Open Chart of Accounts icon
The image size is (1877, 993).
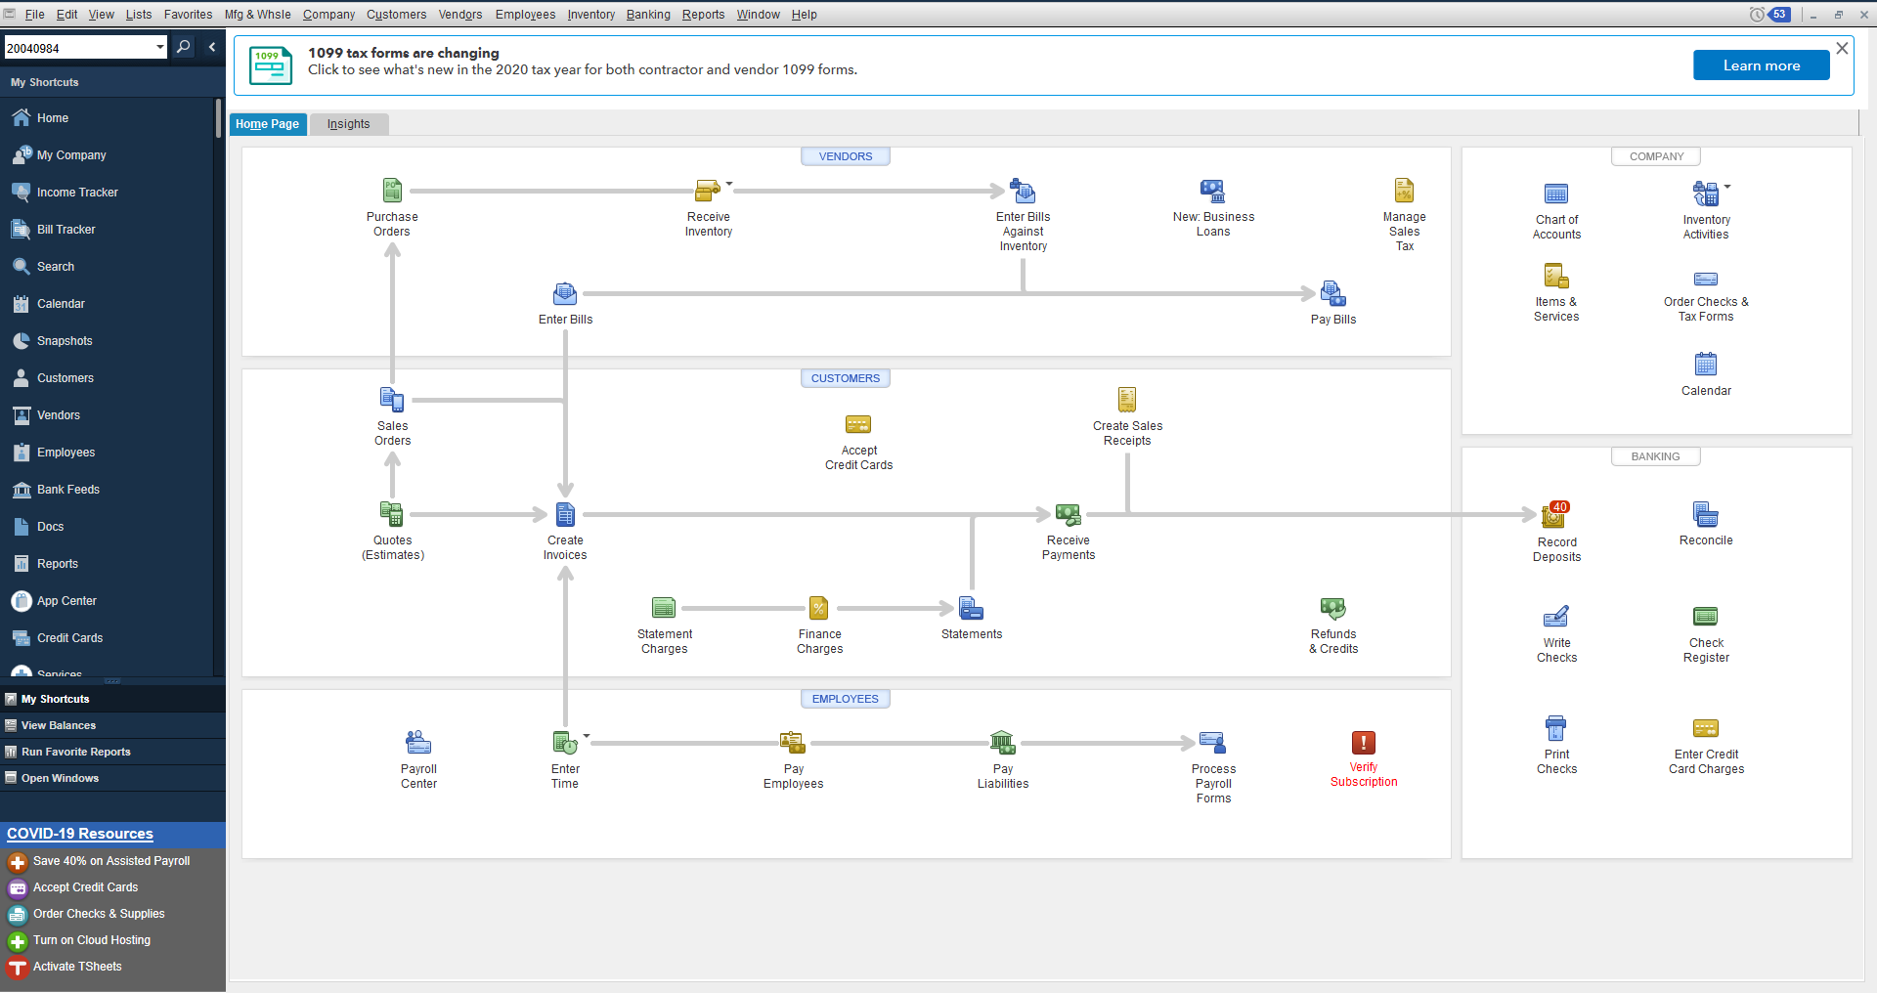[x=1556, y=194]
